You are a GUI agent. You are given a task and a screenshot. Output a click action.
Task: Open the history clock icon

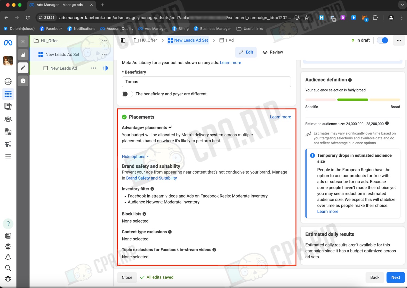point(23,81)
